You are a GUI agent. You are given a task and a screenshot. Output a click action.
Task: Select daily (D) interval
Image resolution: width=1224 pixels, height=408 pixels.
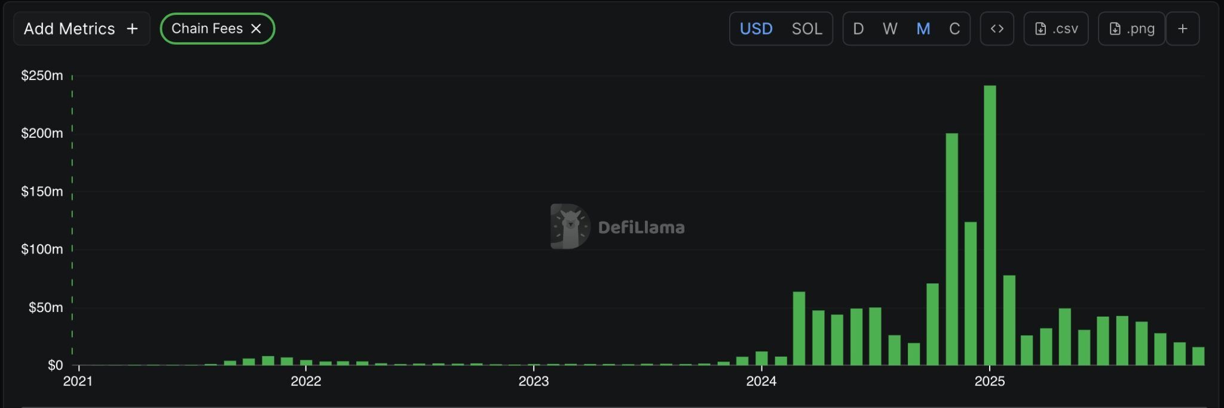point(858,29)
